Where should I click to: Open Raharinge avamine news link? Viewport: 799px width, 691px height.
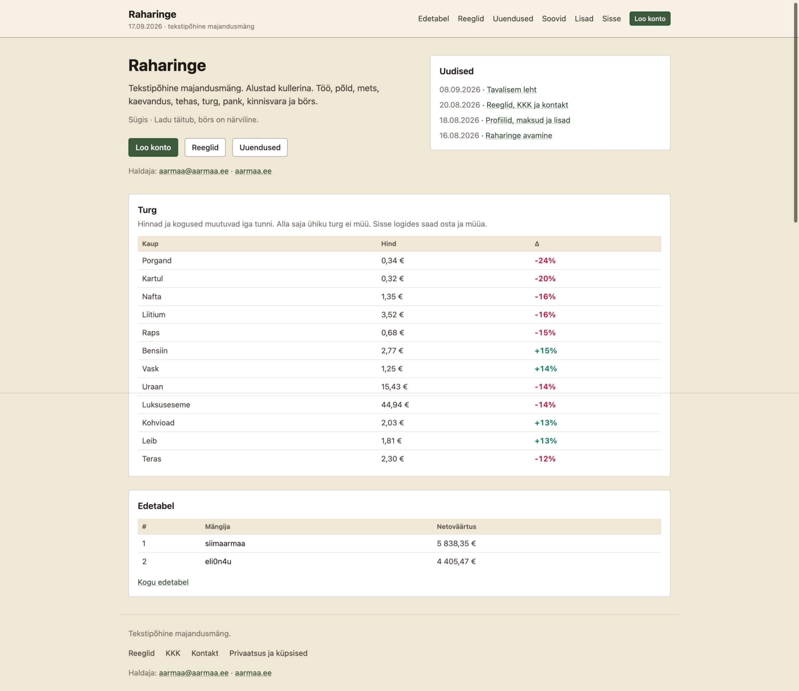pyautogui.click(x=519, y=136)
